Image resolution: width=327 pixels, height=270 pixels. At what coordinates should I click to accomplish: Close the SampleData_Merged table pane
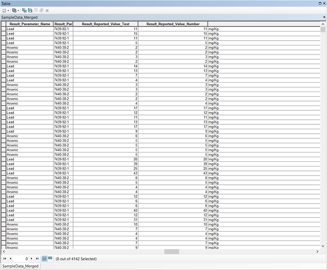pos(324,17)
